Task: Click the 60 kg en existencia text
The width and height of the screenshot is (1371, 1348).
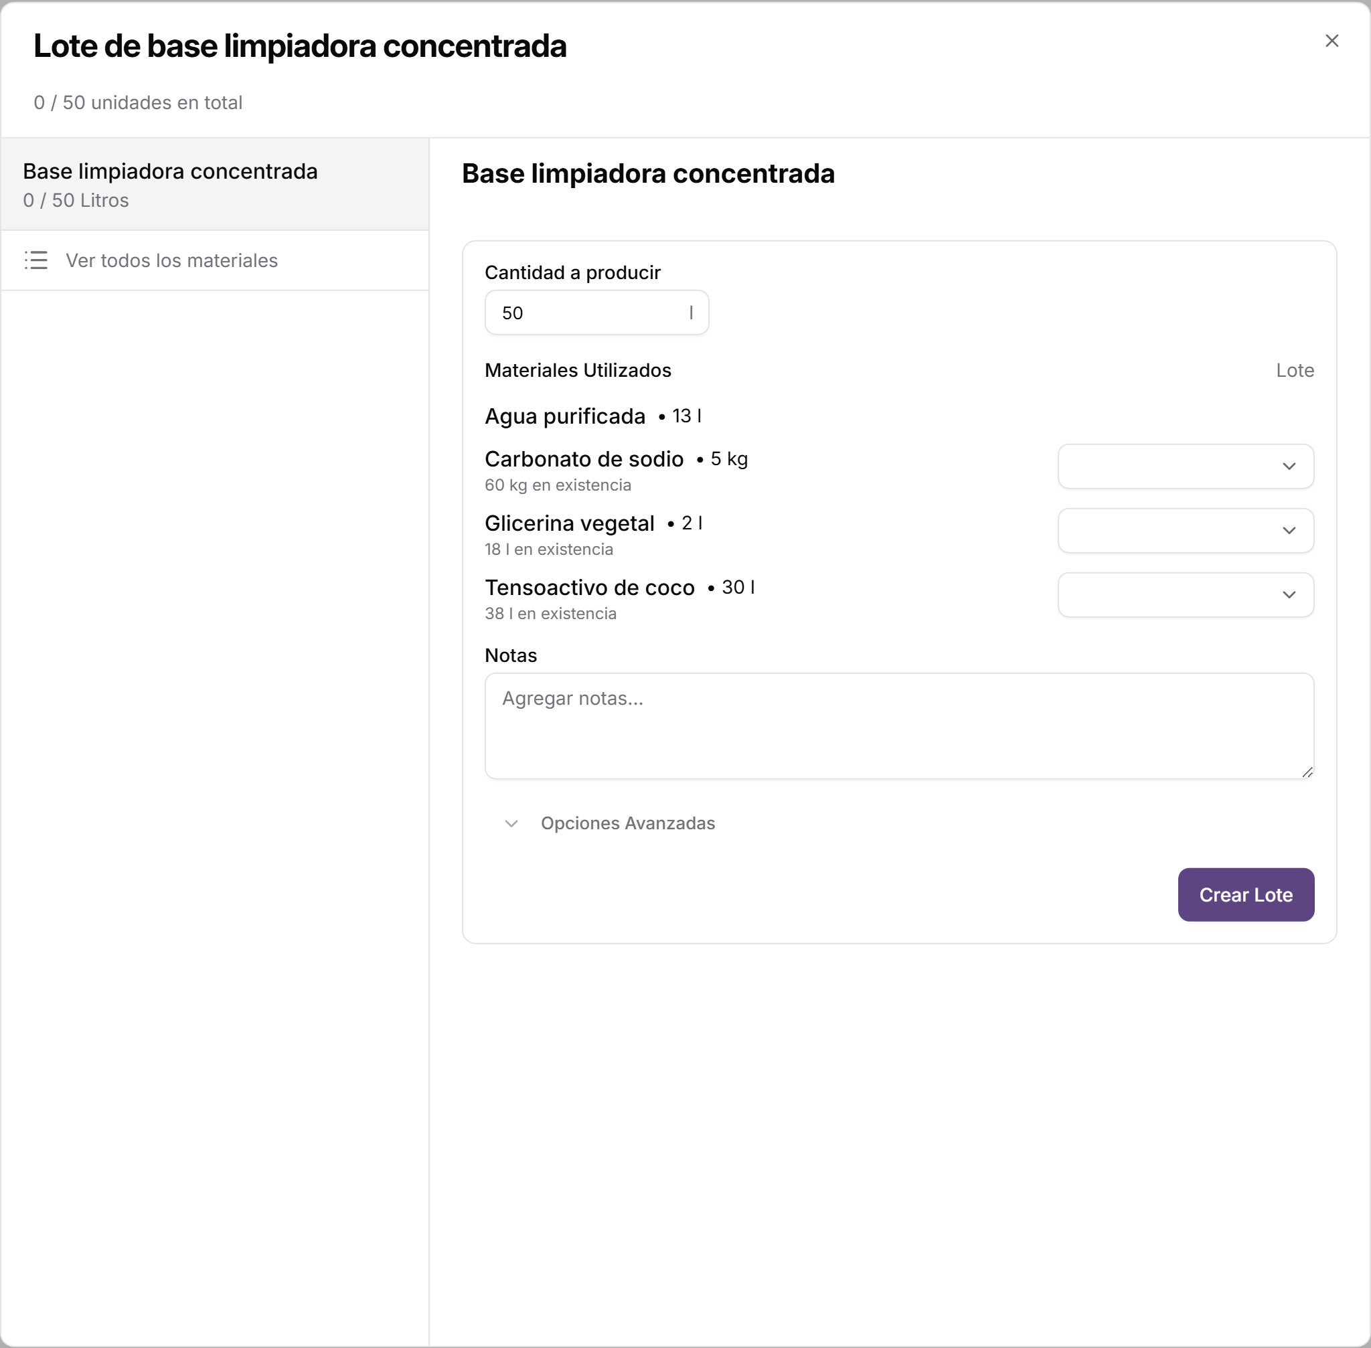Action: click(558, 485)
